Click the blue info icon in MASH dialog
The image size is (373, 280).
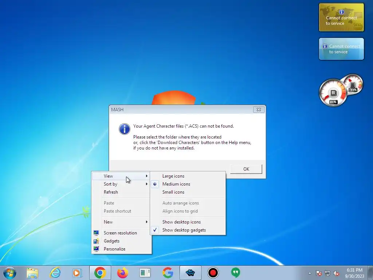pyautogui.click(x=125, y=129)
